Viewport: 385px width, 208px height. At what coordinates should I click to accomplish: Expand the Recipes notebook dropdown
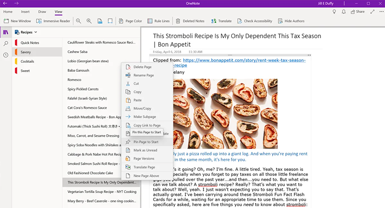coord(26,32)
